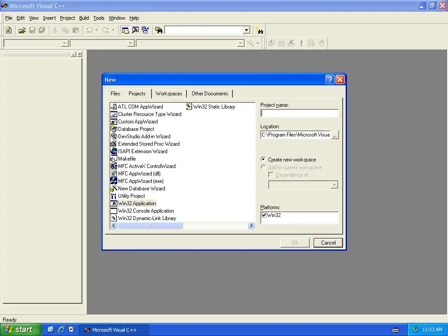Open the Dependency of combo box

[303, 185]
